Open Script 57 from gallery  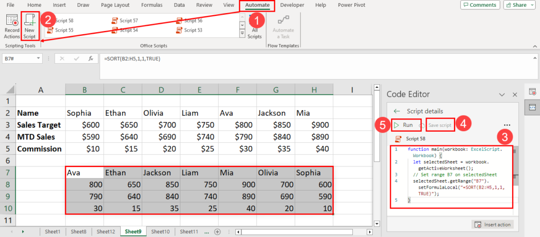coord(125,21)
